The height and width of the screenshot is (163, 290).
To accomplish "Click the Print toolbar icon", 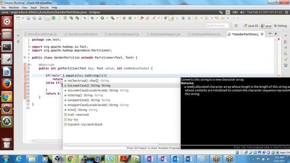I will 40,18.
